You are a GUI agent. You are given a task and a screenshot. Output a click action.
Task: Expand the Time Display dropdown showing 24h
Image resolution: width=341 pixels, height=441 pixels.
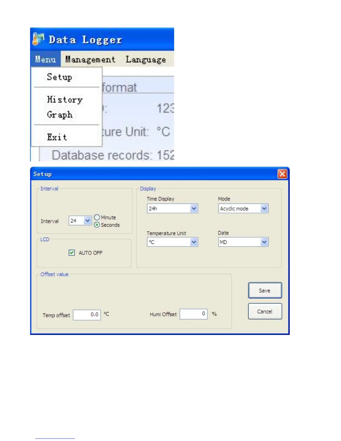pos(194,209)
